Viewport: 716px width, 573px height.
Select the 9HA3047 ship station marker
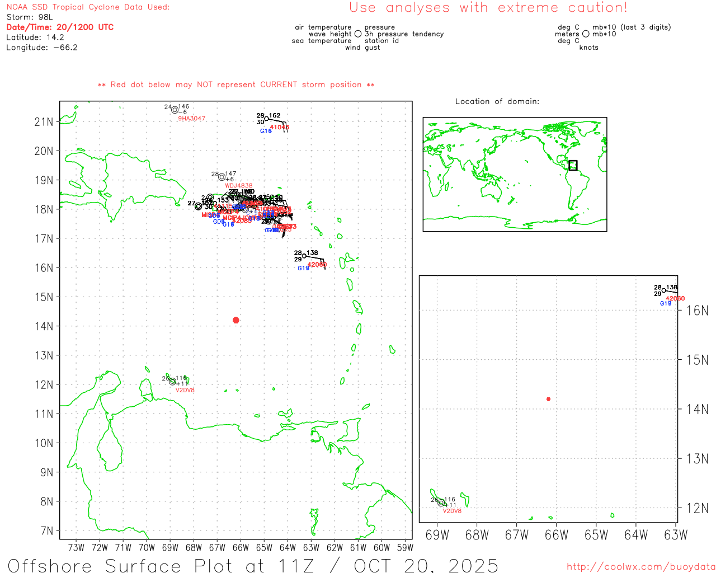[x=175, y=110]
